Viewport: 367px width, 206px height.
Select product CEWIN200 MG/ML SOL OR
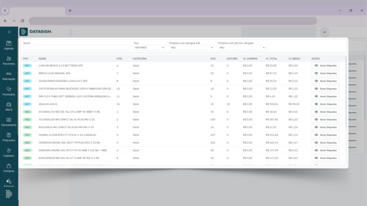click(69, 142)
